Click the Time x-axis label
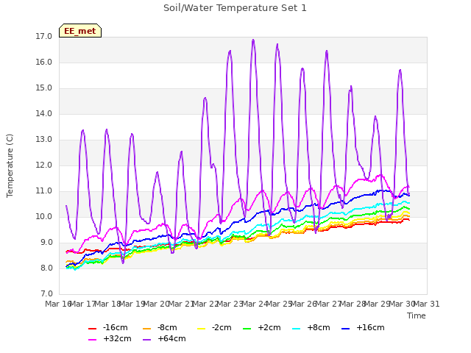 point(417,315)
